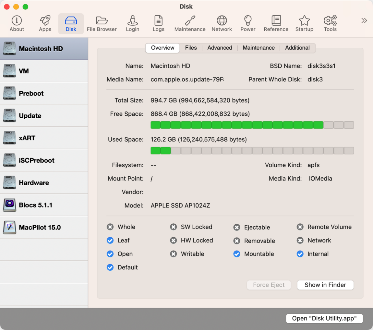Viewport: 373px width, 330px height.
Task: Click the BSD Name value disk3s3s1
Action: pos(321,66)
